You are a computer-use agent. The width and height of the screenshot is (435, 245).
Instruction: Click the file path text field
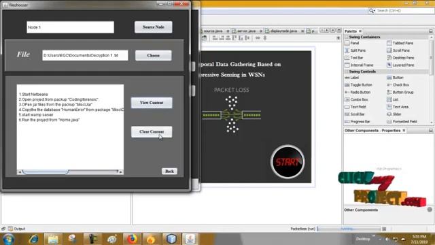(x=85, y=55)
